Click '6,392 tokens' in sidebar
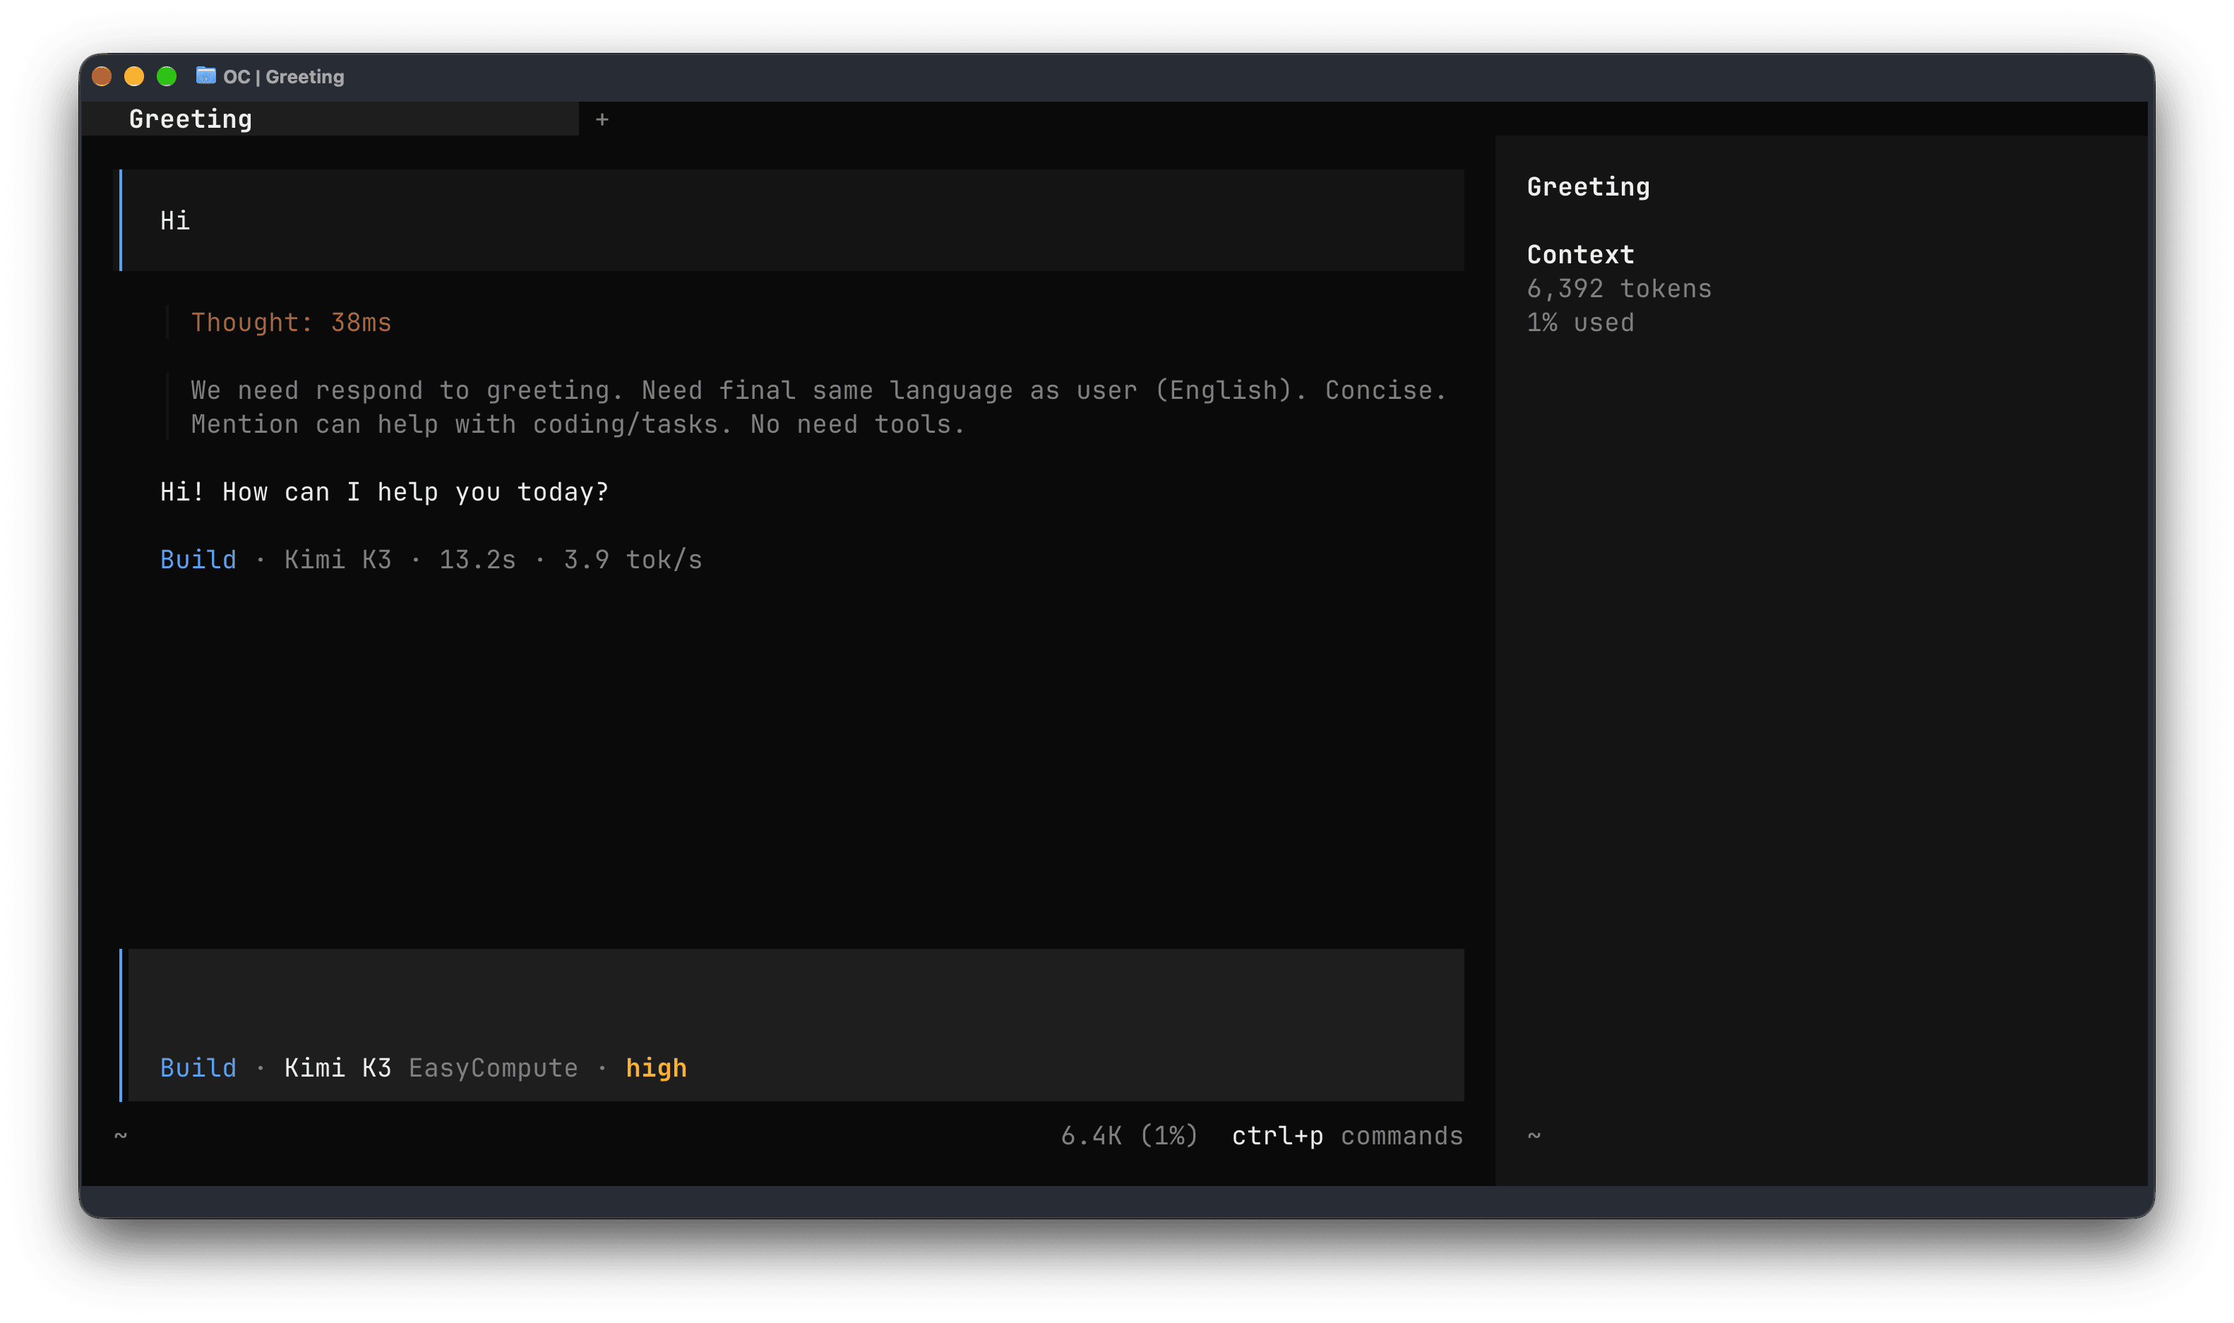2234x1323 pixels. click(1618, 288)
